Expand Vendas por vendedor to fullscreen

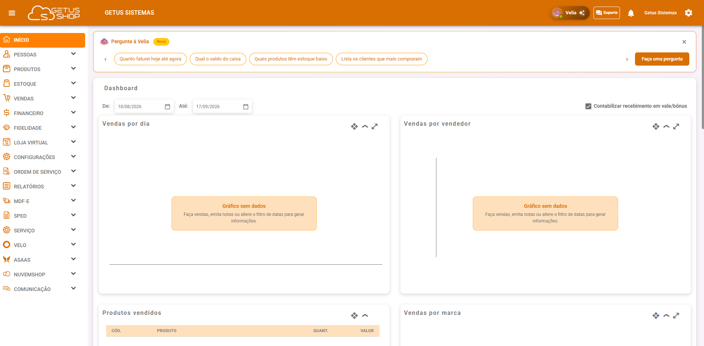point(676,126)
